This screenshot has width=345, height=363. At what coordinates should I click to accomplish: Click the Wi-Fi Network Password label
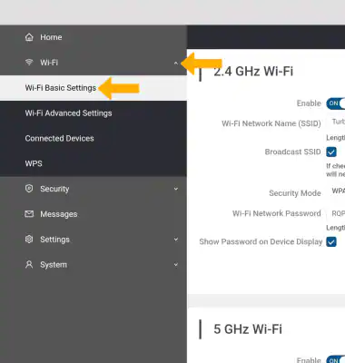tap(277, 213)
